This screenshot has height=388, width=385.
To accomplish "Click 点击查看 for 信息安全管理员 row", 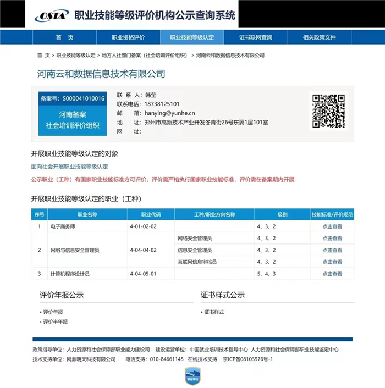I will pyautogui.click(x=332, y=250).
